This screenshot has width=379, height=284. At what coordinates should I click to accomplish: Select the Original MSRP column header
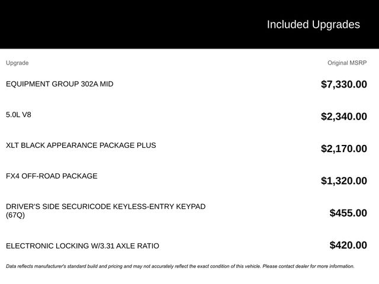(x=347, y=63)
